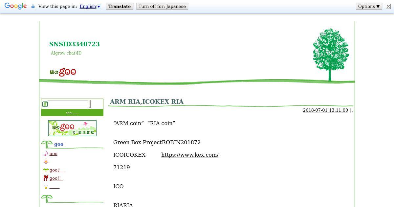Image resolution: width=394 pixels, height=207 pixels.
Task: Open the SNSID3340723 blog title link
Action: coord(75,44)
